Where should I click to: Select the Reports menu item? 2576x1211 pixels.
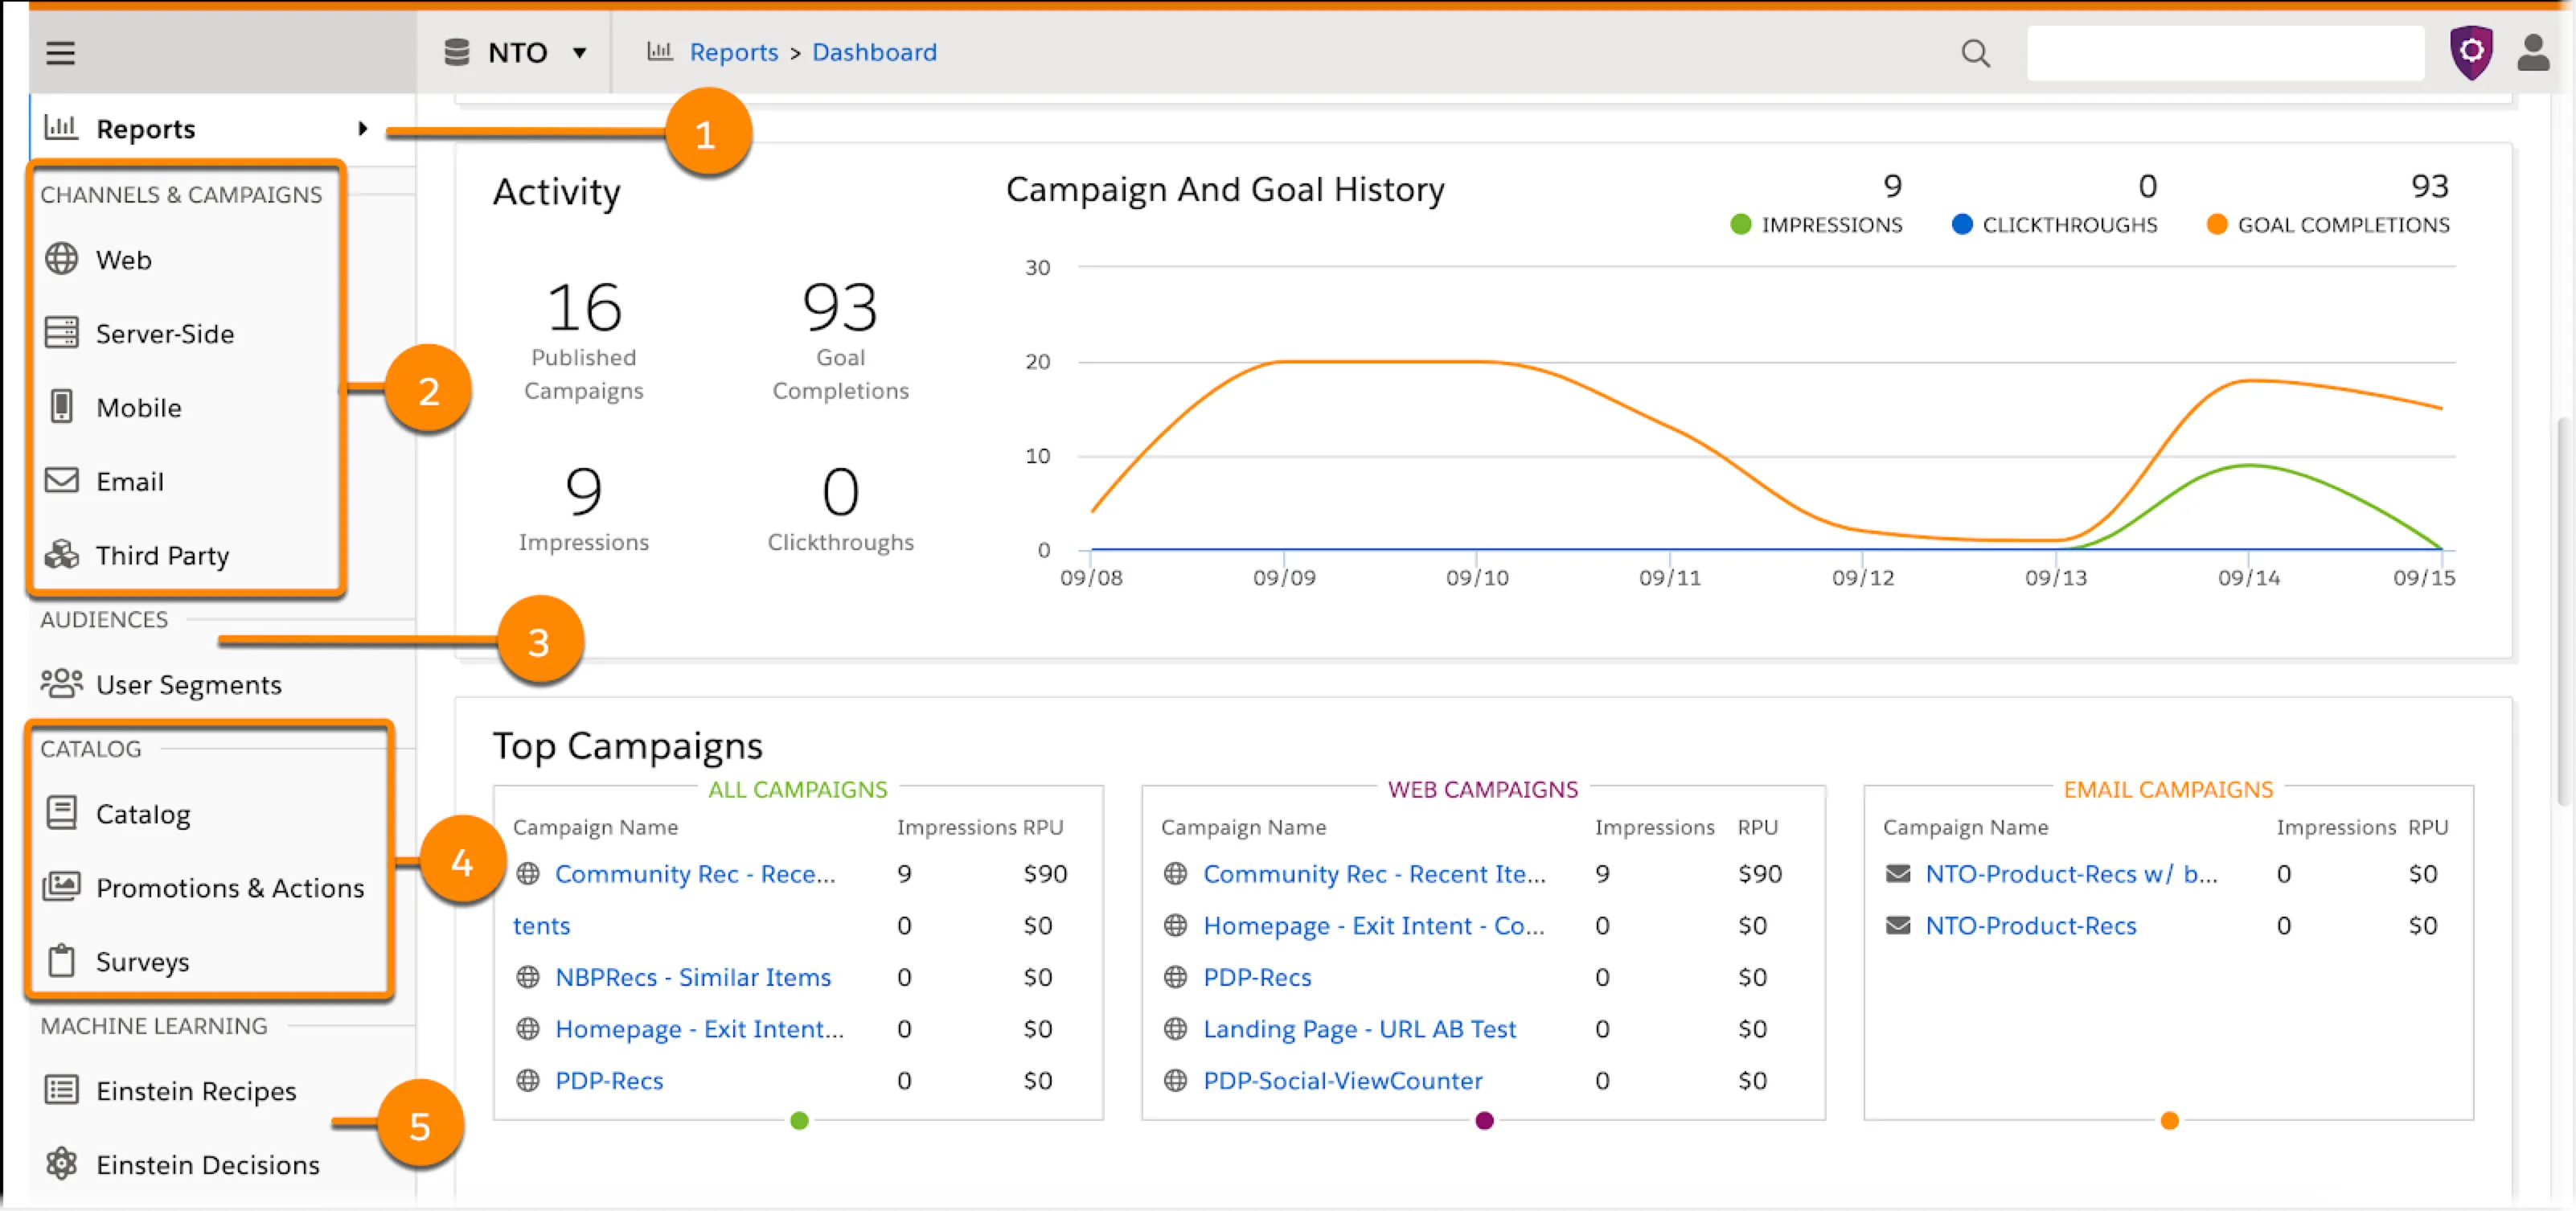[x=146, y=128]
